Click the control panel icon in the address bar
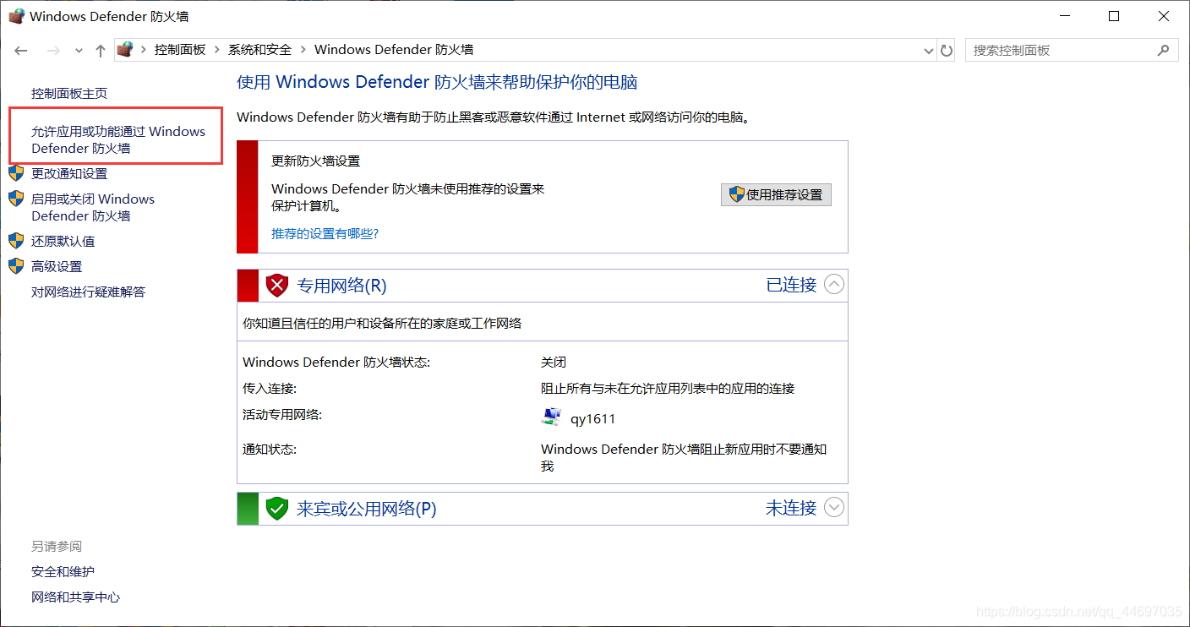This screenshot has height=627, width=1190. [x=125, y=50]
